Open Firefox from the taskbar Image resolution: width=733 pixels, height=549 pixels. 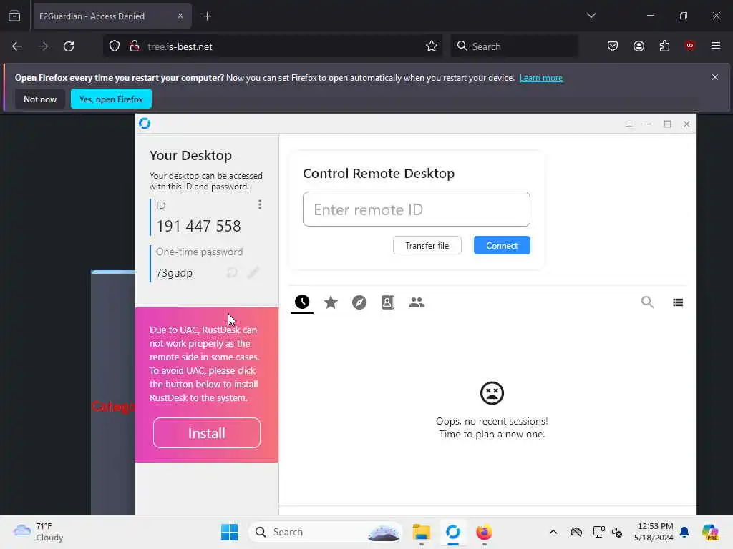[x=485, y=532]
